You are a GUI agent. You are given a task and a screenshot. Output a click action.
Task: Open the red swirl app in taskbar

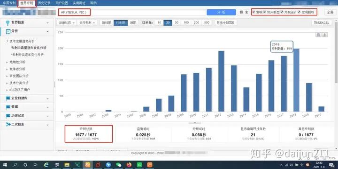click(x=98, y=165)
